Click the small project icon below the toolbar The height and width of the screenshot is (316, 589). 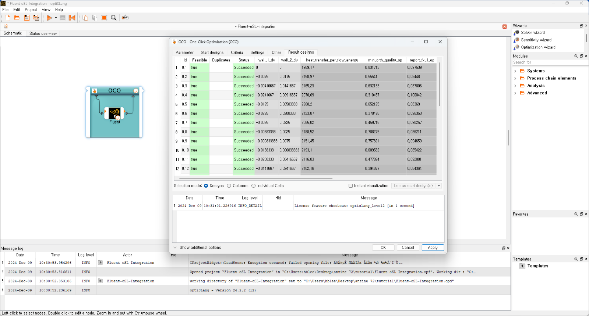click(6, 26)
